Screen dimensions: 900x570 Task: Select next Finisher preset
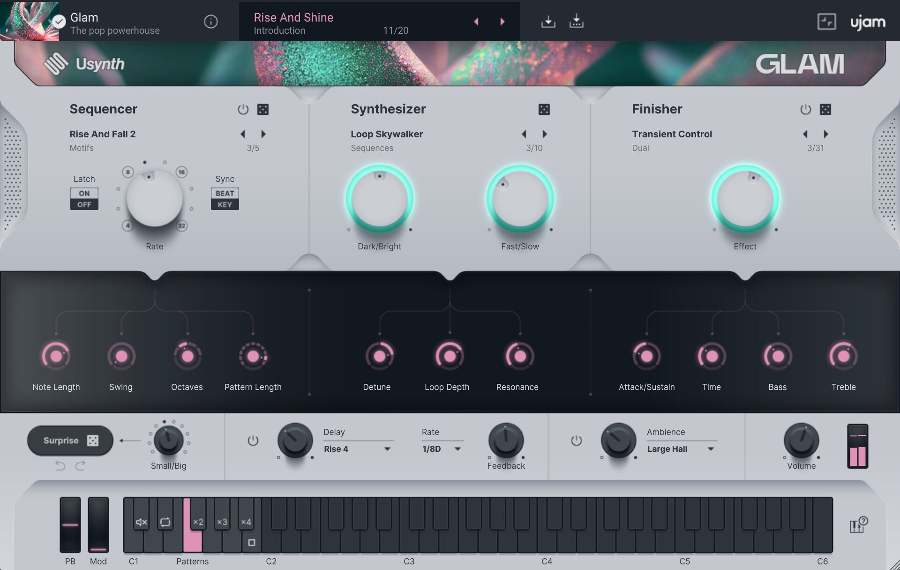click(x=826, y=134)
